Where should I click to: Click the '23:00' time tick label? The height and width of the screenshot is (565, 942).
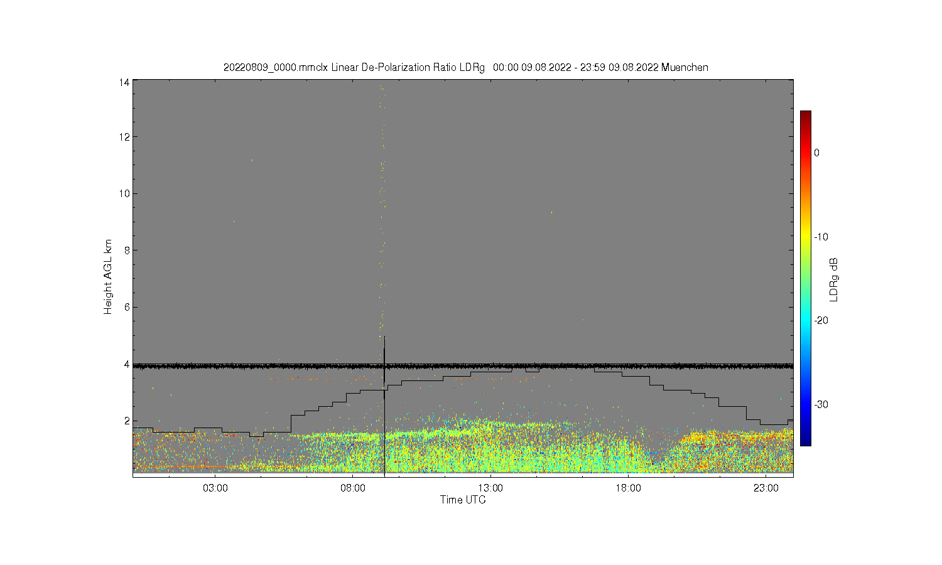point(766,488)
